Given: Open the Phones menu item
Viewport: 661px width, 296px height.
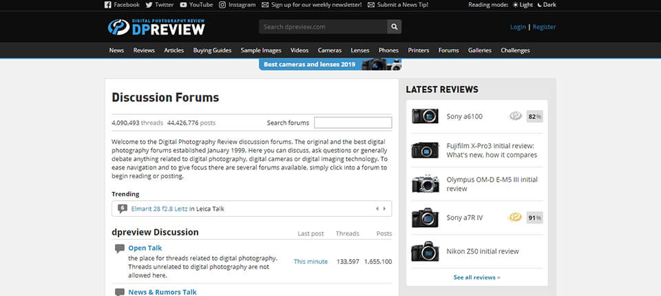Looking at the screenshot, I should click(388, 50).
